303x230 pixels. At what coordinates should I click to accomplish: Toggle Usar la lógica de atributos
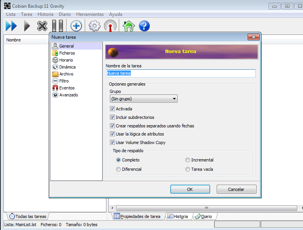coord(112,134)
